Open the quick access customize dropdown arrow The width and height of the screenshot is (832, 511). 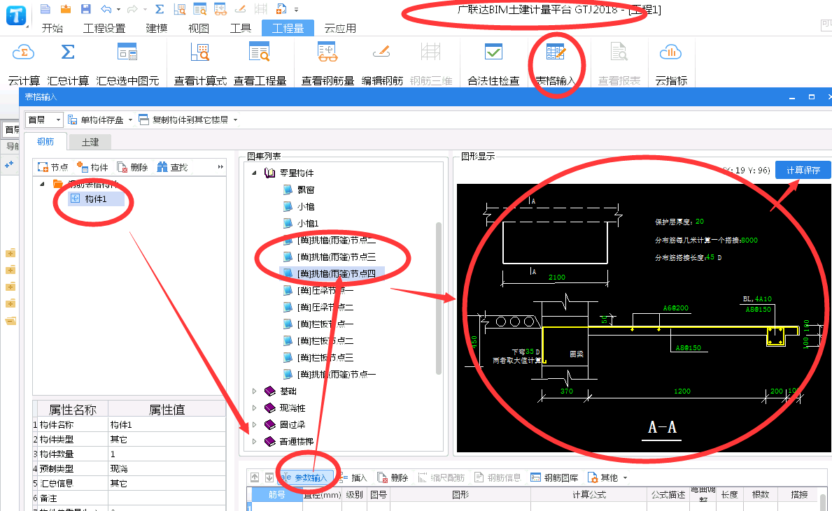point(296,10)
